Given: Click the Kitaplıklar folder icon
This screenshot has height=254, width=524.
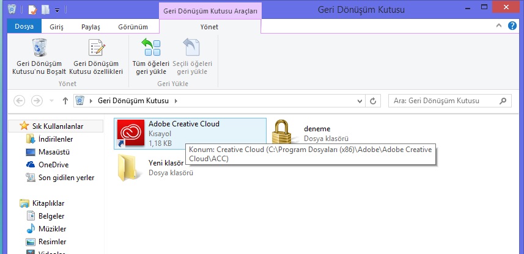Looking at the screenshot, I should tap(24, 203).
